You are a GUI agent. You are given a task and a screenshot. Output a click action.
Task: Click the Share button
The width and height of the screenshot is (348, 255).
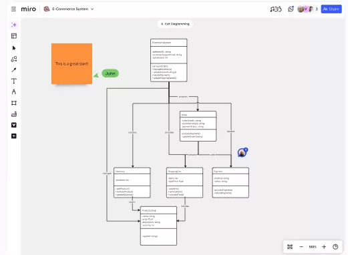coord(331,9)
